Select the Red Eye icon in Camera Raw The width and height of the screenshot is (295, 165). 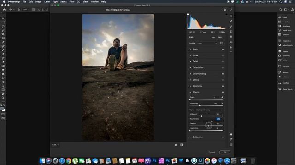pyautogui.click(x=231, y=42)
